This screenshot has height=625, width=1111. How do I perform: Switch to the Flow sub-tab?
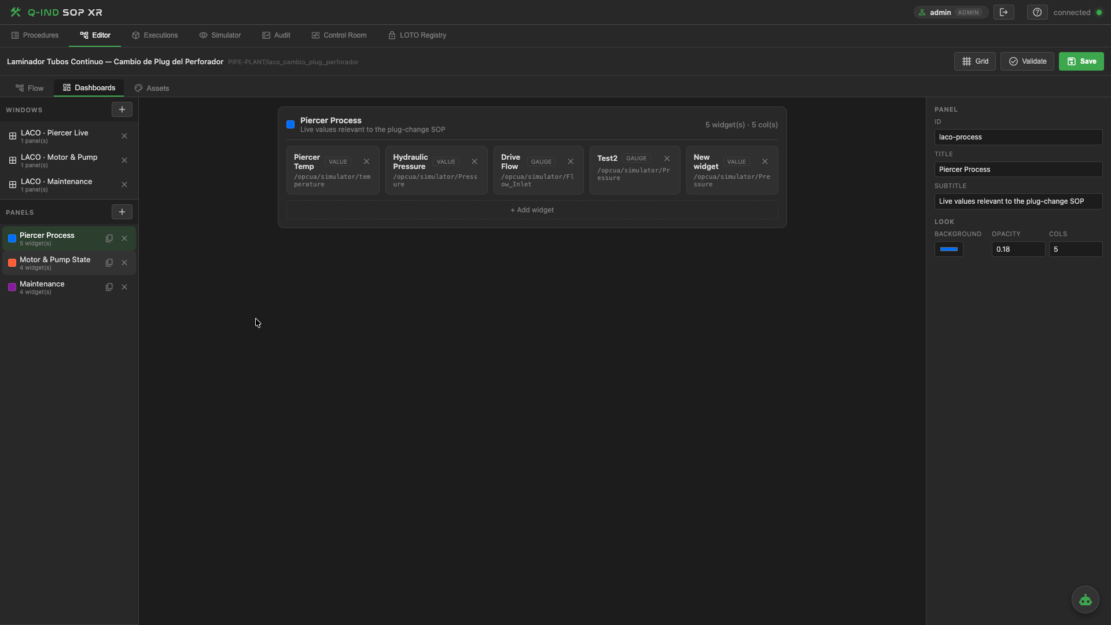(30, 88)
